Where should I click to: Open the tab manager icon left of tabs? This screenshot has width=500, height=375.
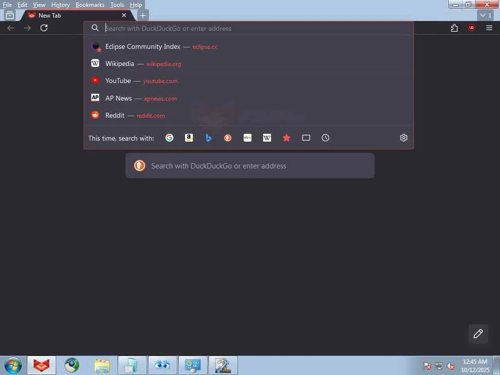[10, 15]
